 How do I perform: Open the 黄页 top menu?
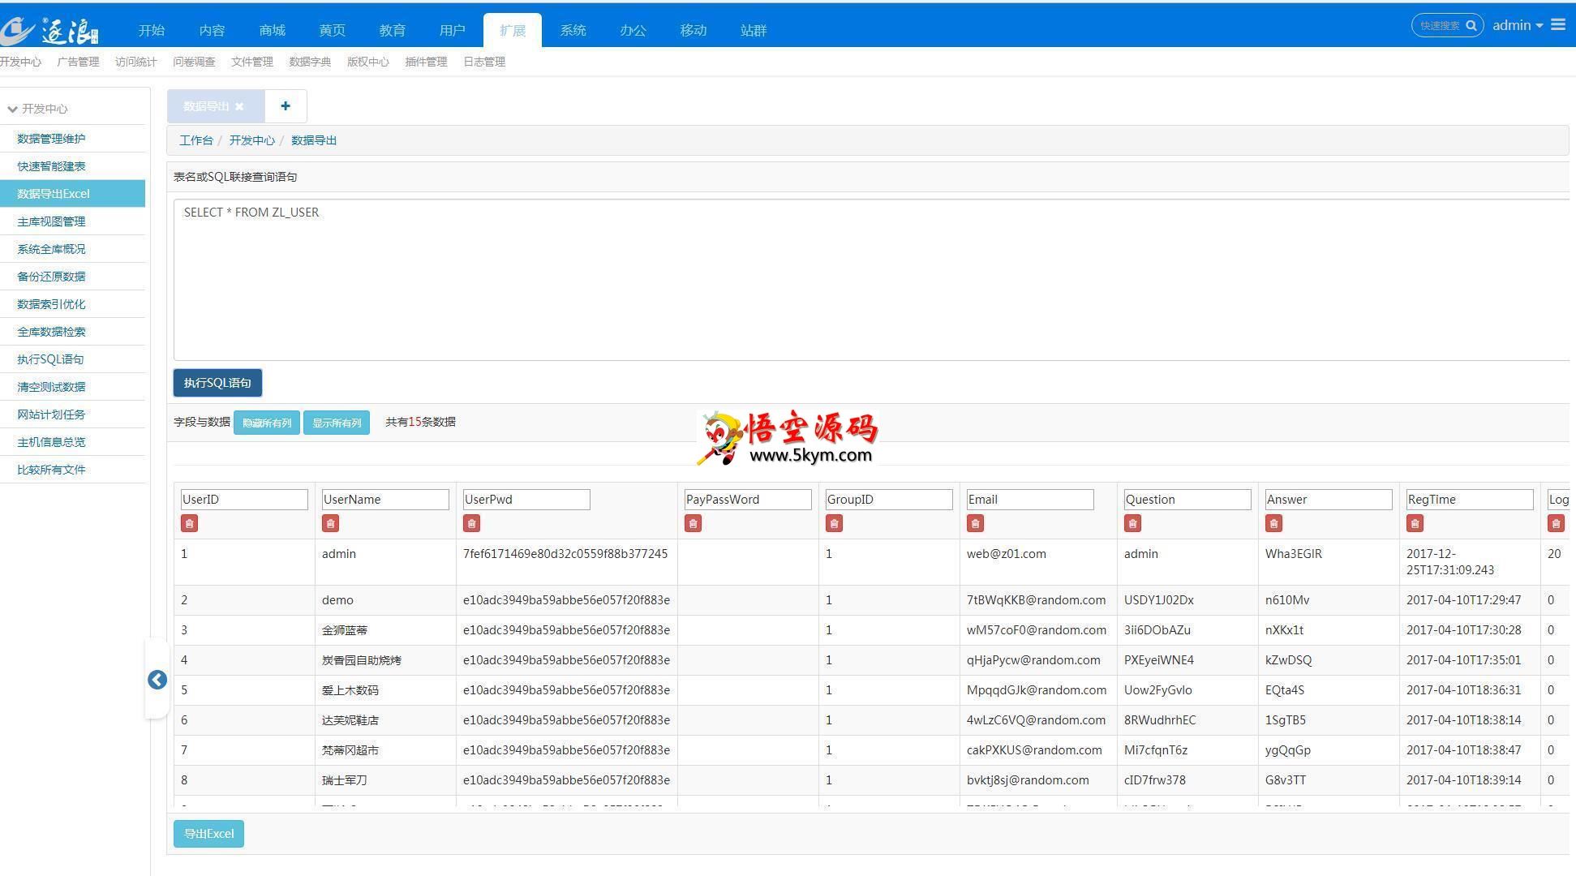pos(333,31)
